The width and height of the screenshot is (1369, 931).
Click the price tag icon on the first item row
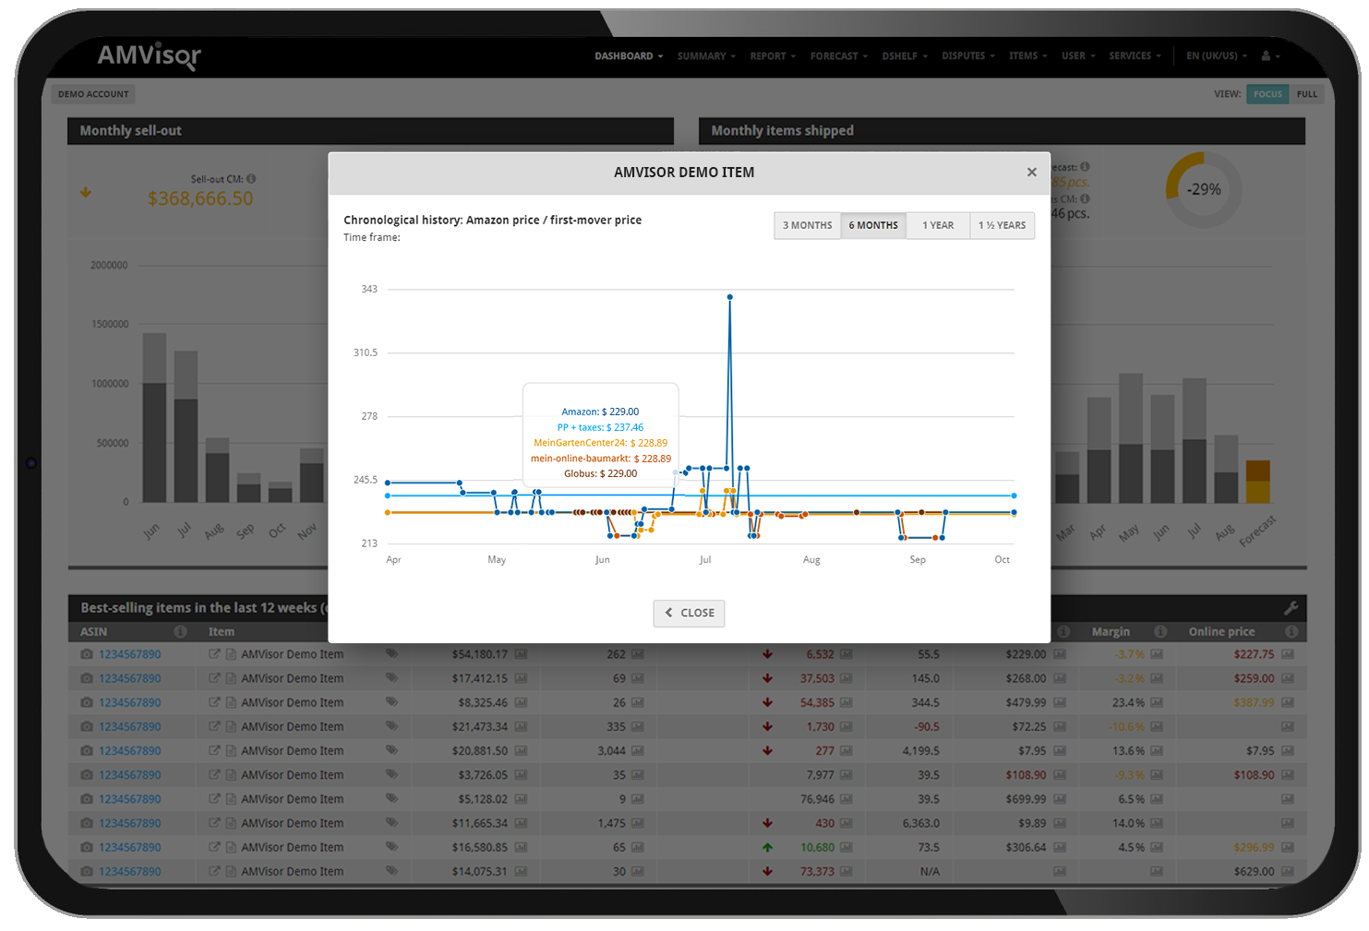tap(391, 653)
